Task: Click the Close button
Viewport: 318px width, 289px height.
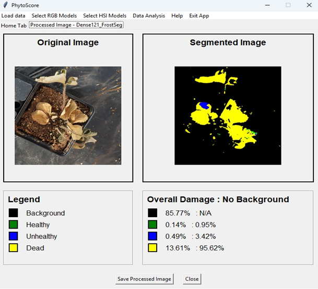Action: coord(192,279)
